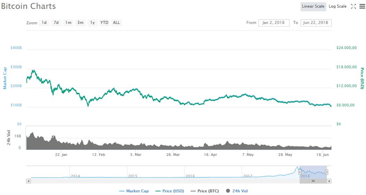The height and width of the screenshot is (195, 366).
Task: Click the navigator scrollbar right arrow
Action: [329, 181]
